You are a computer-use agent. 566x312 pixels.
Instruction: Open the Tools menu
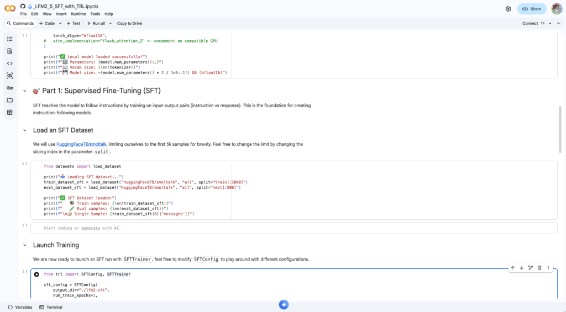95,14
